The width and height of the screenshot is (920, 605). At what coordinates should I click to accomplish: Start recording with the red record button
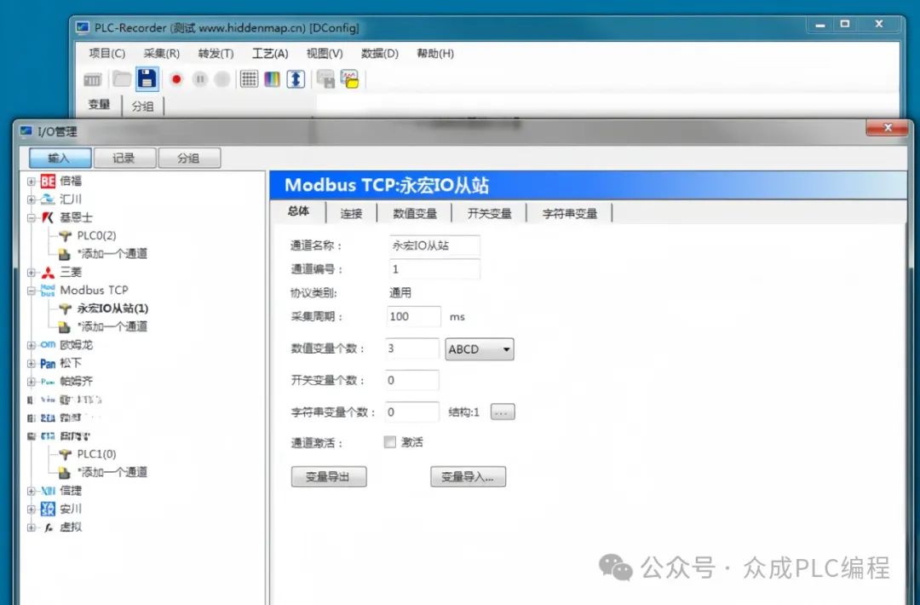pos(176,79)
